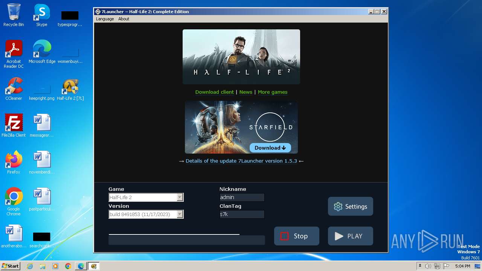This screenshot has height=271, width=482.
Task: Open Edge from the taskbar
Action: (81, 266)
